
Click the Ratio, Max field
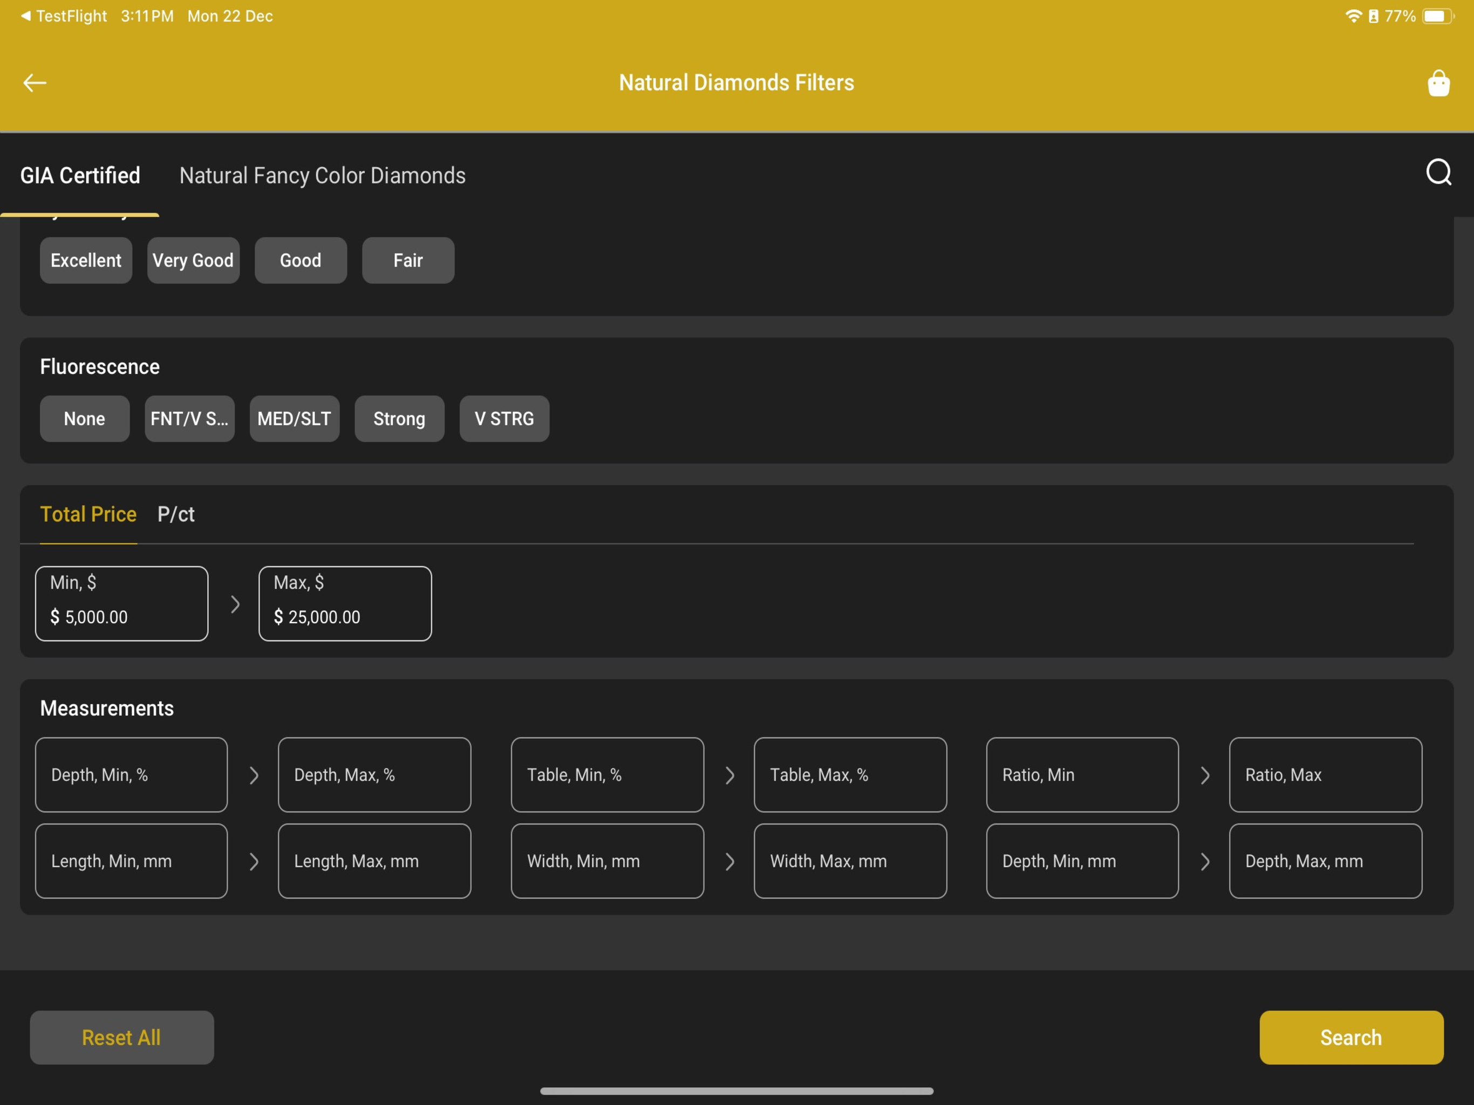(1326, 774)
